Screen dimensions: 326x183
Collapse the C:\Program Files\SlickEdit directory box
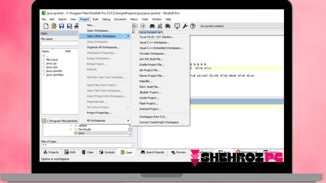point(44,121)
